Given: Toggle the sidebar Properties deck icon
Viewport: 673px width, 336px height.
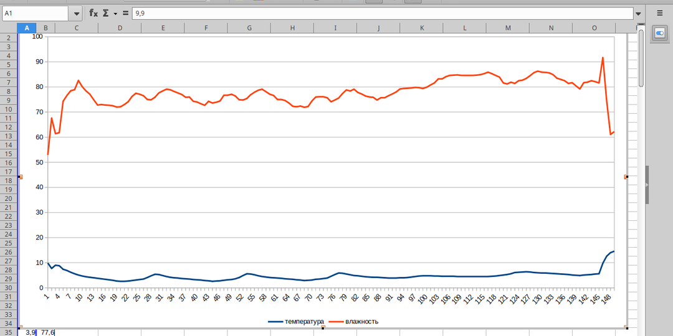Looking at the screenshot, I should coord(660,33).
